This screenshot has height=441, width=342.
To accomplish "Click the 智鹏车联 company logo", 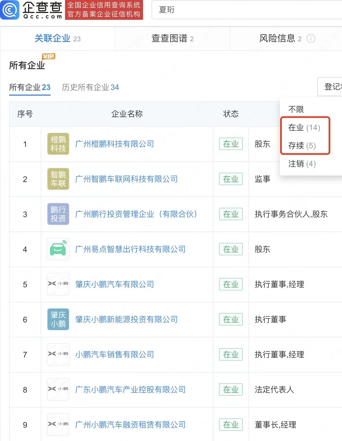I will pyautogui.click(x=58, y=179).
